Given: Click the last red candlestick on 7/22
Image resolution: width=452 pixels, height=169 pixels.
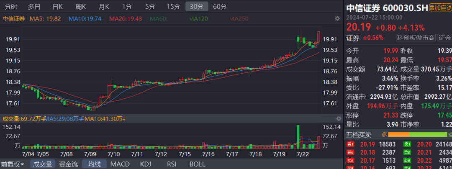Looking at the screenshot, I should pos(319,37).
